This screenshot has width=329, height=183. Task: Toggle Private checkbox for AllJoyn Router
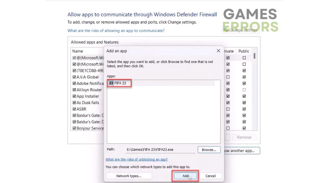(228, 90)
